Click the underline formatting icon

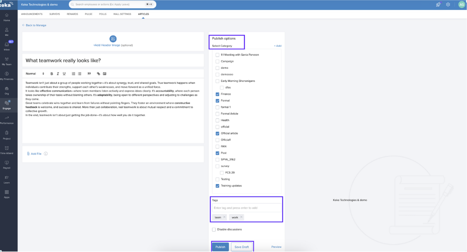coord(64,74)
